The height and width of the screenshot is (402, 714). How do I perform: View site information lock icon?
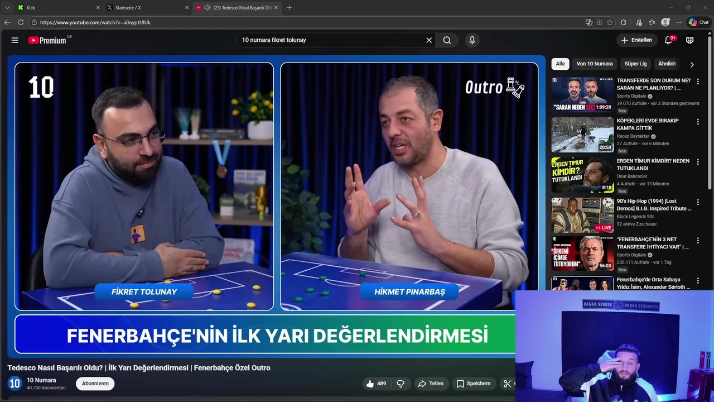click(34, 22)
